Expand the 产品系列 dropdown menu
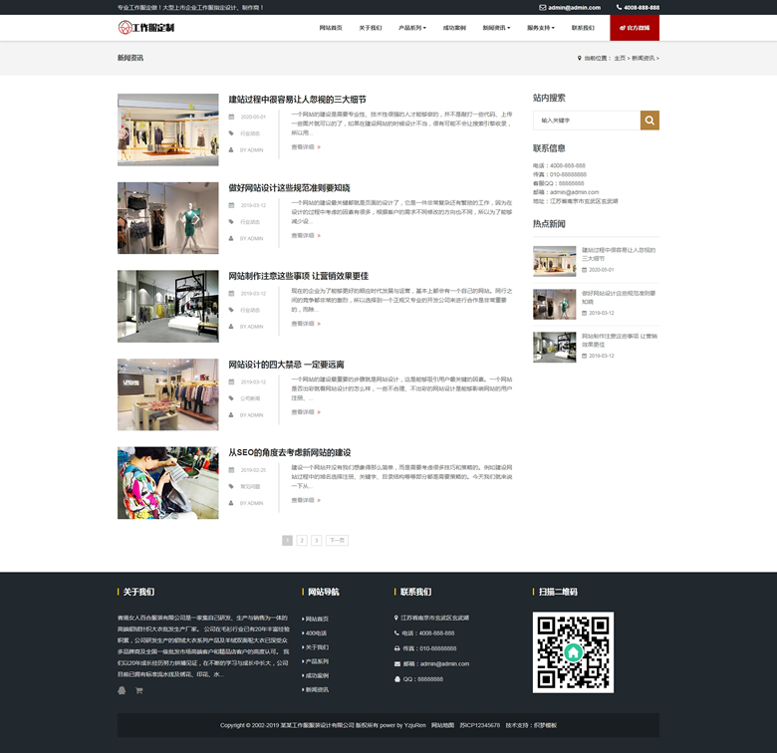The width and height of the screenshot is (777, 753). 411,28
